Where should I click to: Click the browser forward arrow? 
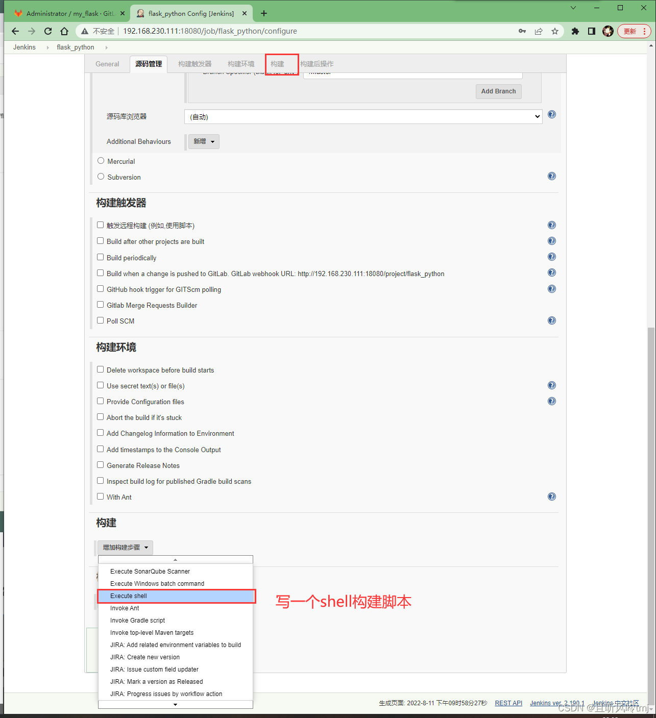pos(32,31)
